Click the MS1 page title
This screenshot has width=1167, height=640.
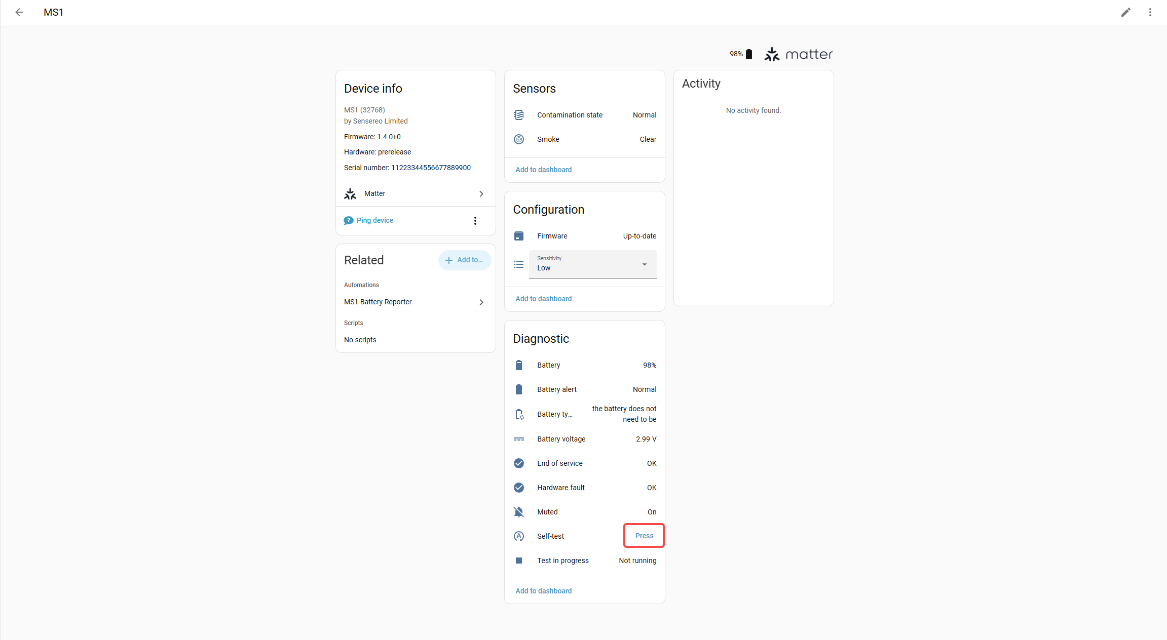tap(53, 12)
